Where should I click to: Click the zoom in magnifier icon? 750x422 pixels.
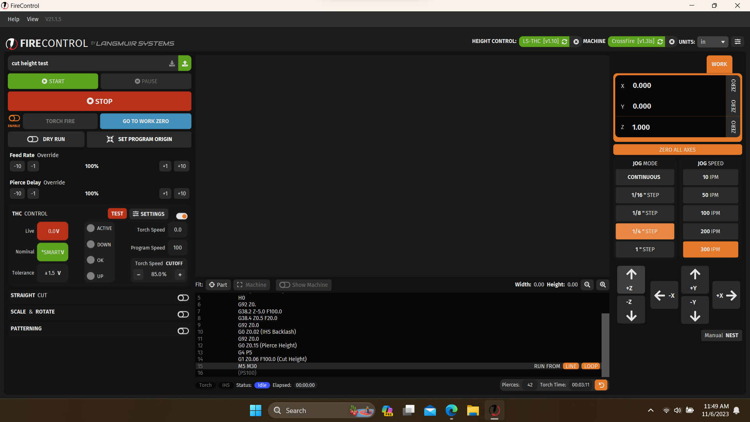pyautogui.click(x=603, y=285)
